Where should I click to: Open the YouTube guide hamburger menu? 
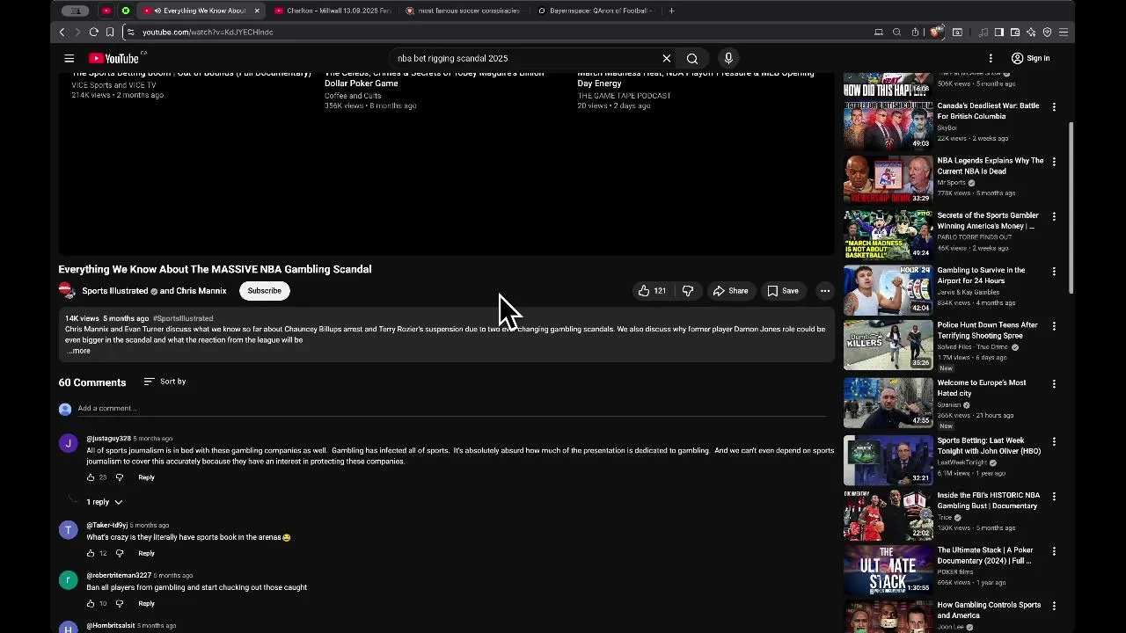pyautogui.click(x=69, y=58)
